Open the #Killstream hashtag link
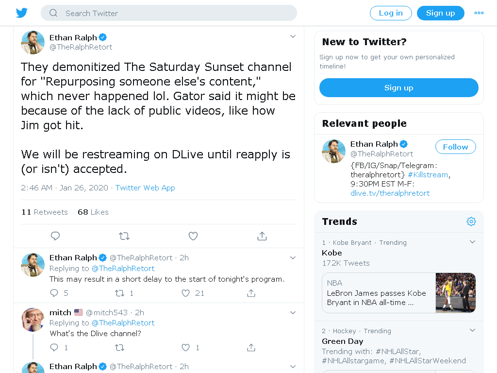Image resolution: width=497 pixels, height=373 pixels. coord(428,175)
